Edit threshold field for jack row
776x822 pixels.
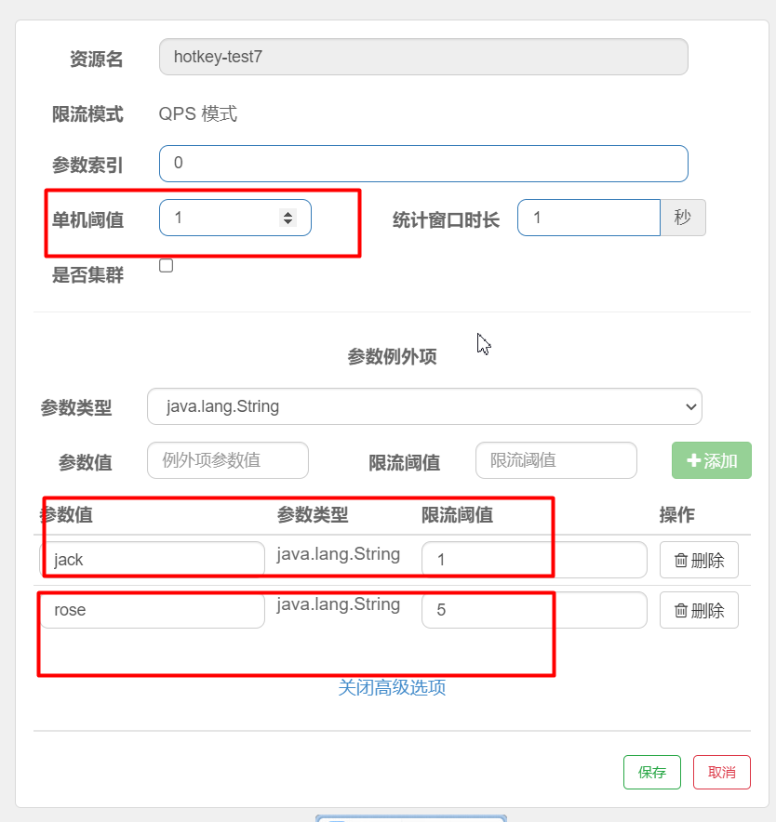tap(533, 560)
